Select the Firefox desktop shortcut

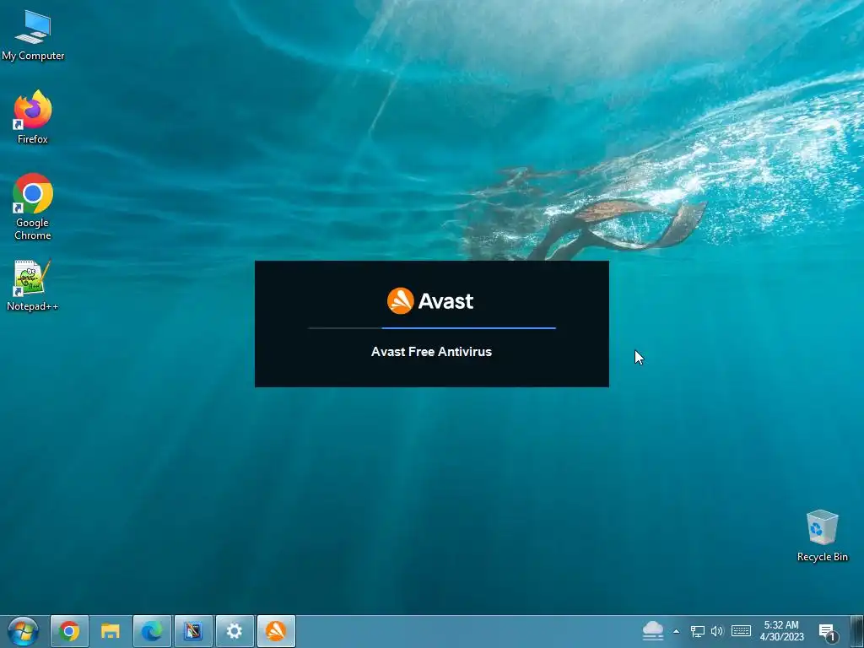click(33, 117)
